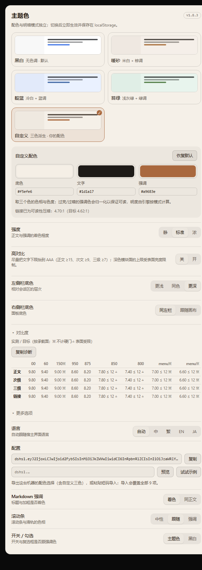Image resolution: width=202 pixels, height=570 pixels.
Task: Set 语言 language to 中
Action: click(156, 431)
